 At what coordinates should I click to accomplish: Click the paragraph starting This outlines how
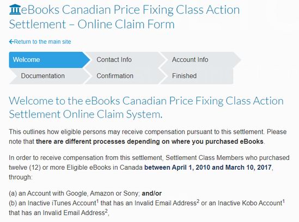click(148, 137)
